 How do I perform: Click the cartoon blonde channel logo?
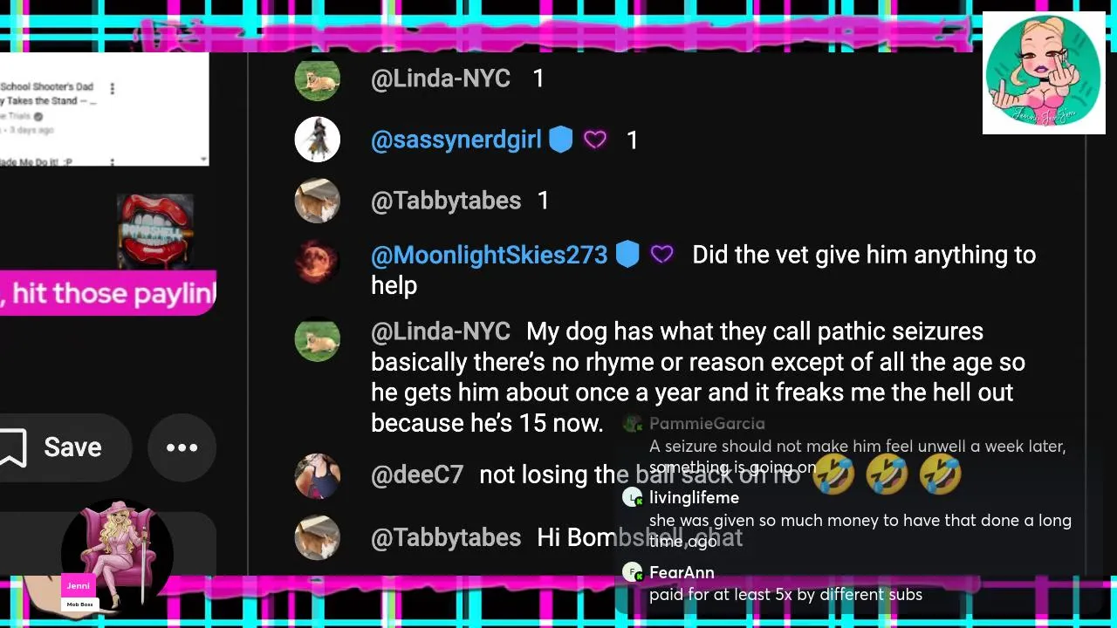(x=1044, y=72)
